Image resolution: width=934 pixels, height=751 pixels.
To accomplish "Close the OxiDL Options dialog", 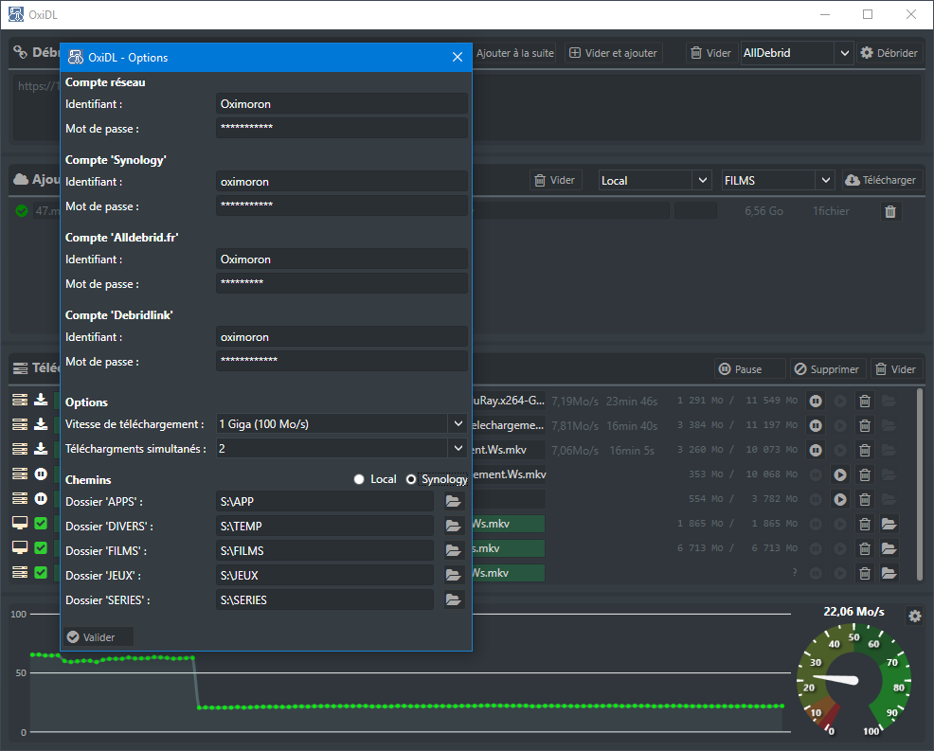I will pyautogui.click(x=457, y=57).
